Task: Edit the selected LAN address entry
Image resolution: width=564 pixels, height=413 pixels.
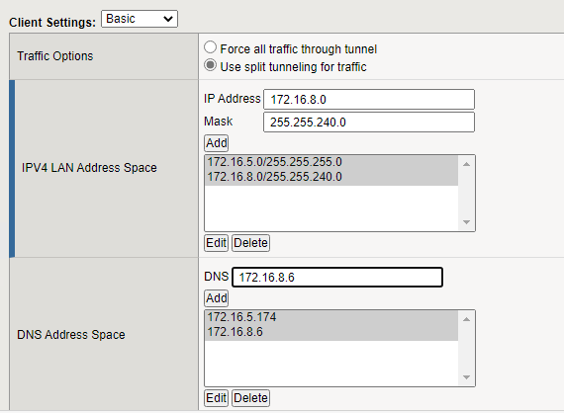Action: pyautogui.click(x=216, y=243)
